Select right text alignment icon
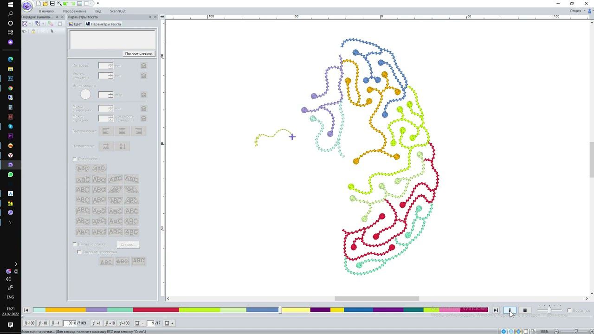The image size is (594, 334). click(x=138, y=131)
